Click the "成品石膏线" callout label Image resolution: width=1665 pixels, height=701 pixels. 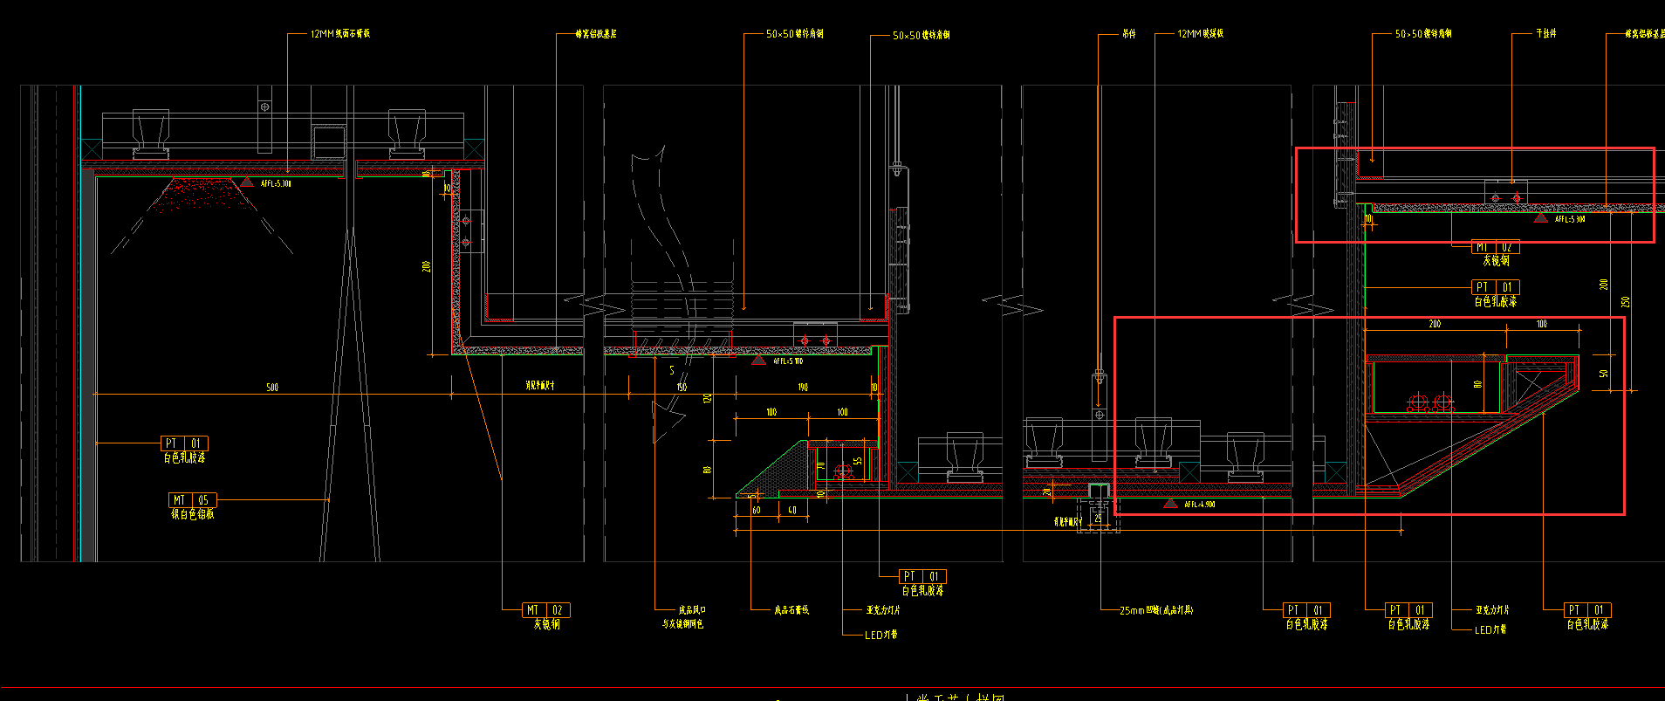click(x=791, y=610)
